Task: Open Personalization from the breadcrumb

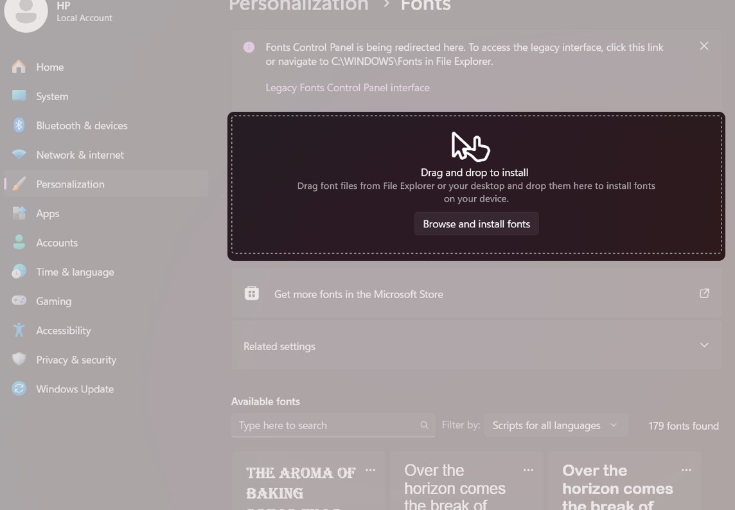Action: pos(298,6)
